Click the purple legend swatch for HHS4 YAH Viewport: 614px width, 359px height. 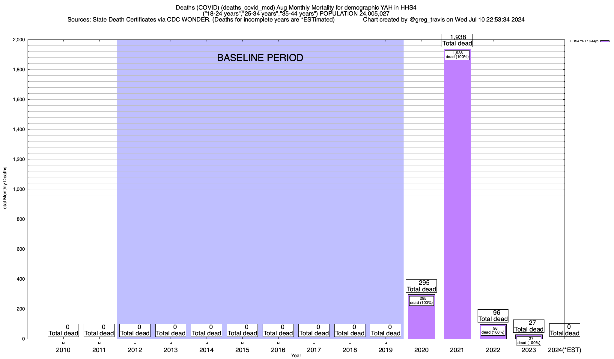click(x=605, y=41)
